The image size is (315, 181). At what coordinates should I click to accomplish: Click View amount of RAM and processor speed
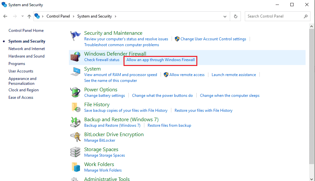click(x=121, y=75)
